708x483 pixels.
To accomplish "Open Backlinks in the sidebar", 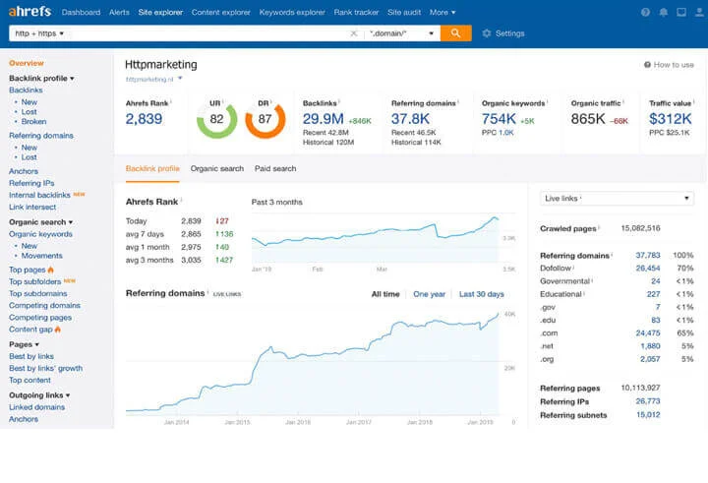I will point(26,90).
